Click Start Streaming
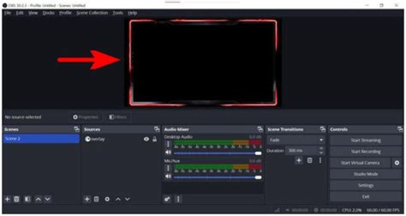 (366, 140)
